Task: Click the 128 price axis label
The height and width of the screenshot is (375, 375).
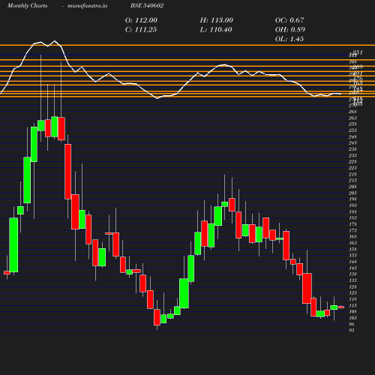Action: click(x=352, y=286)
